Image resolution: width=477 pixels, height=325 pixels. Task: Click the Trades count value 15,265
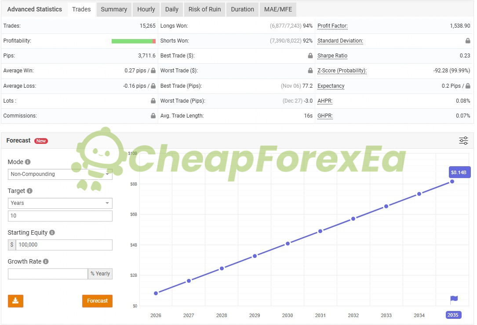point(148,26)
